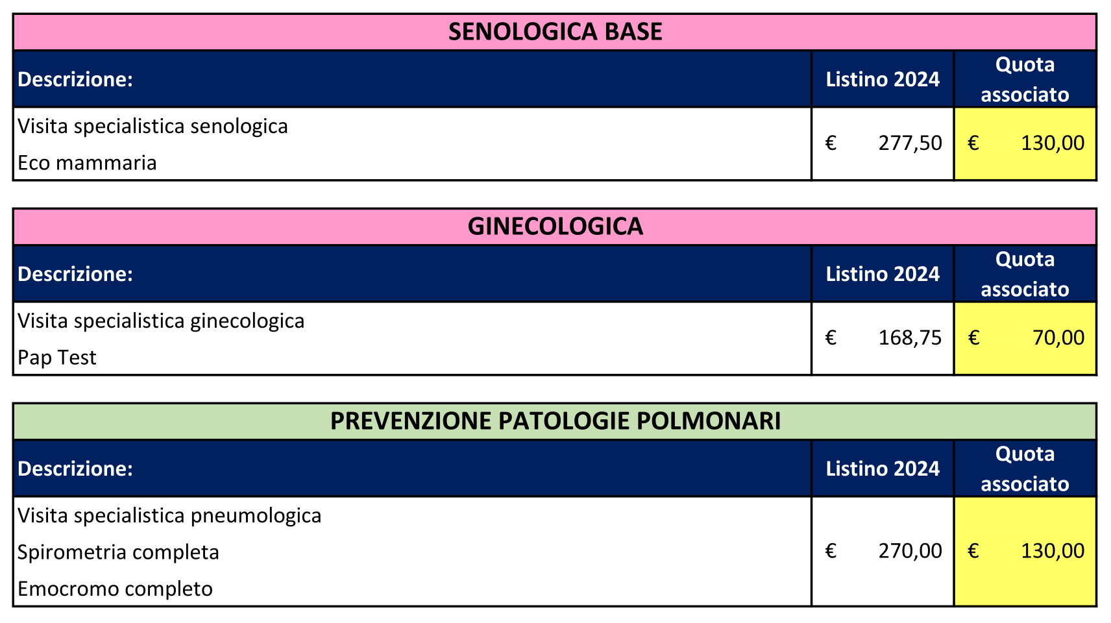Select the Pap Test entry
The image size is (1111, 623).
(57, 358)
